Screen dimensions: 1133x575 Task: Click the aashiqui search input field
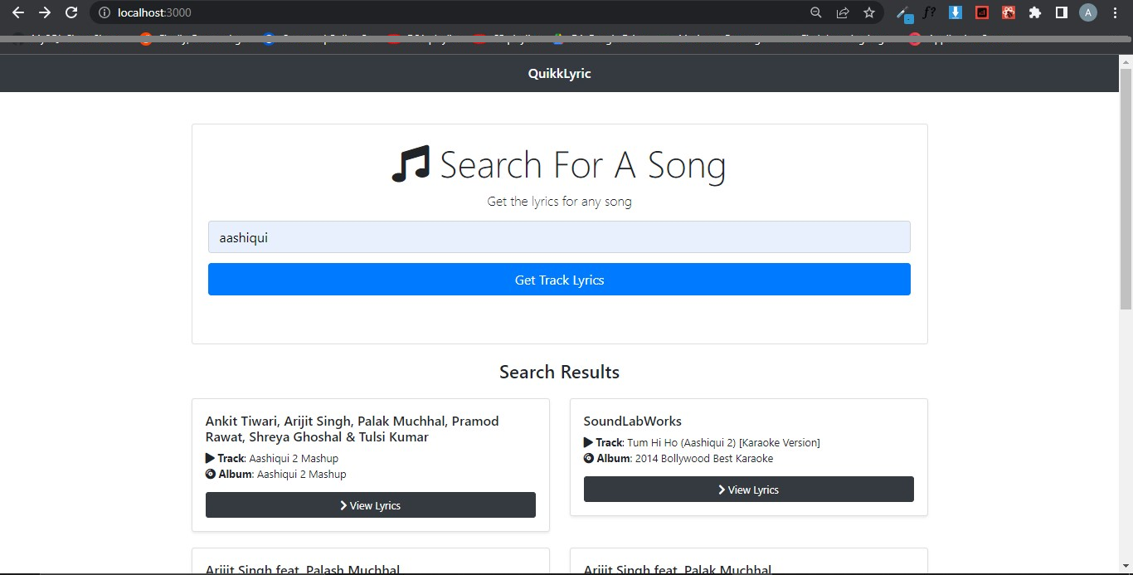click(559, 237)
